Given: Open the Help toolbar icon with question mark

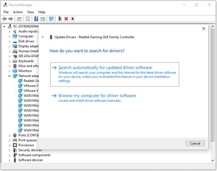Looking at the screenshot, I should coord(36,19).
